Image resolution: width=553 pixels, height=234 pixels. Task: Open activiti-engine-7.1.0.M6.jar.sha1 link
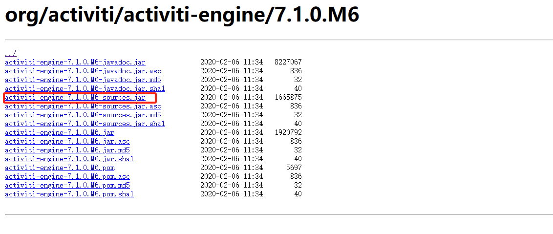click(69, 159)
